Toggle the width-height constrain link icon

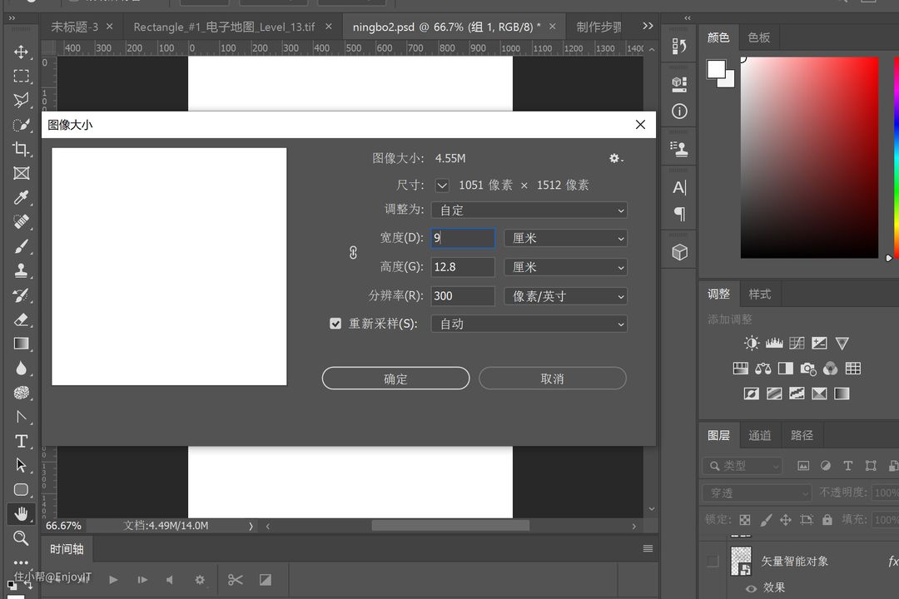[353, 252]
